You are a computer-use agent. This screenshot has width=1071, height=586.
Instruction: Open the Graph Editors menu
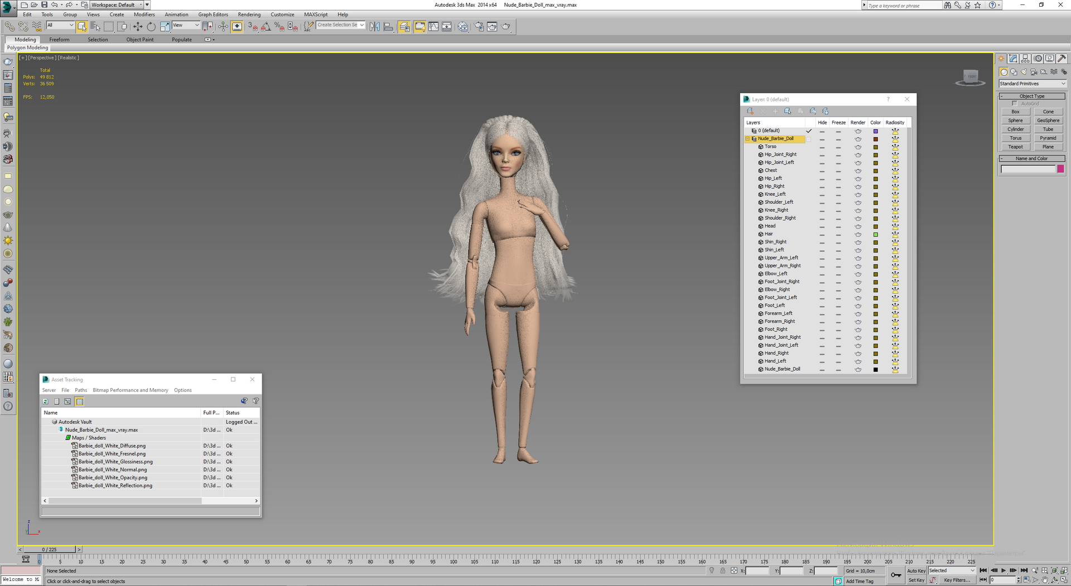coord(213,14)
